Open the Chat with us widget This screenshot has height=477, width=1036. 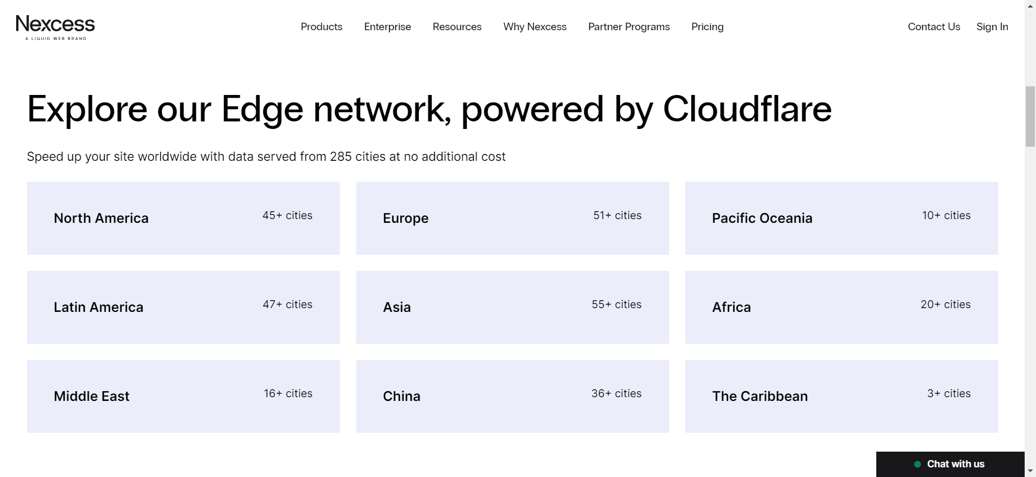pos(950,464)
